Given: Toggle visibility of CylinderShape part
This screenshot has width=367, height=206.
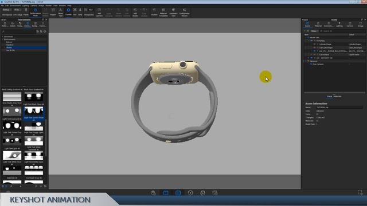Looking at the screenshot, I should (x=314, y=44).
